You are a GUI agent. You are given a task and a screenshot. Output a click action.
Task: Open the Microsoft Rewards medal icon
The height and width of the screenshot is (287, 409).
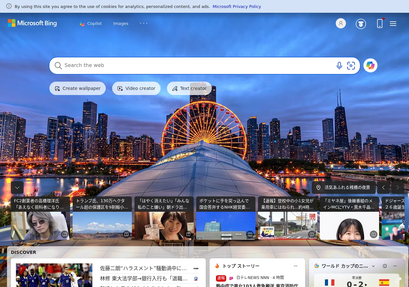click(x=361, y=24)
